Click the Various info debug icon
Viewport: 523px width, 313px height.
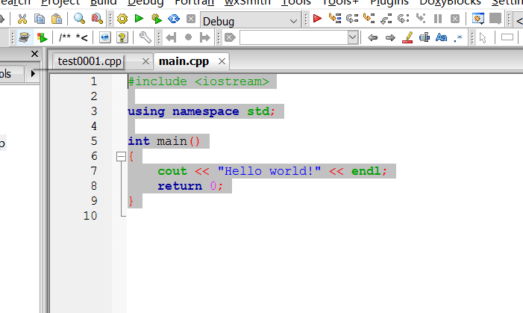point(495,19)
